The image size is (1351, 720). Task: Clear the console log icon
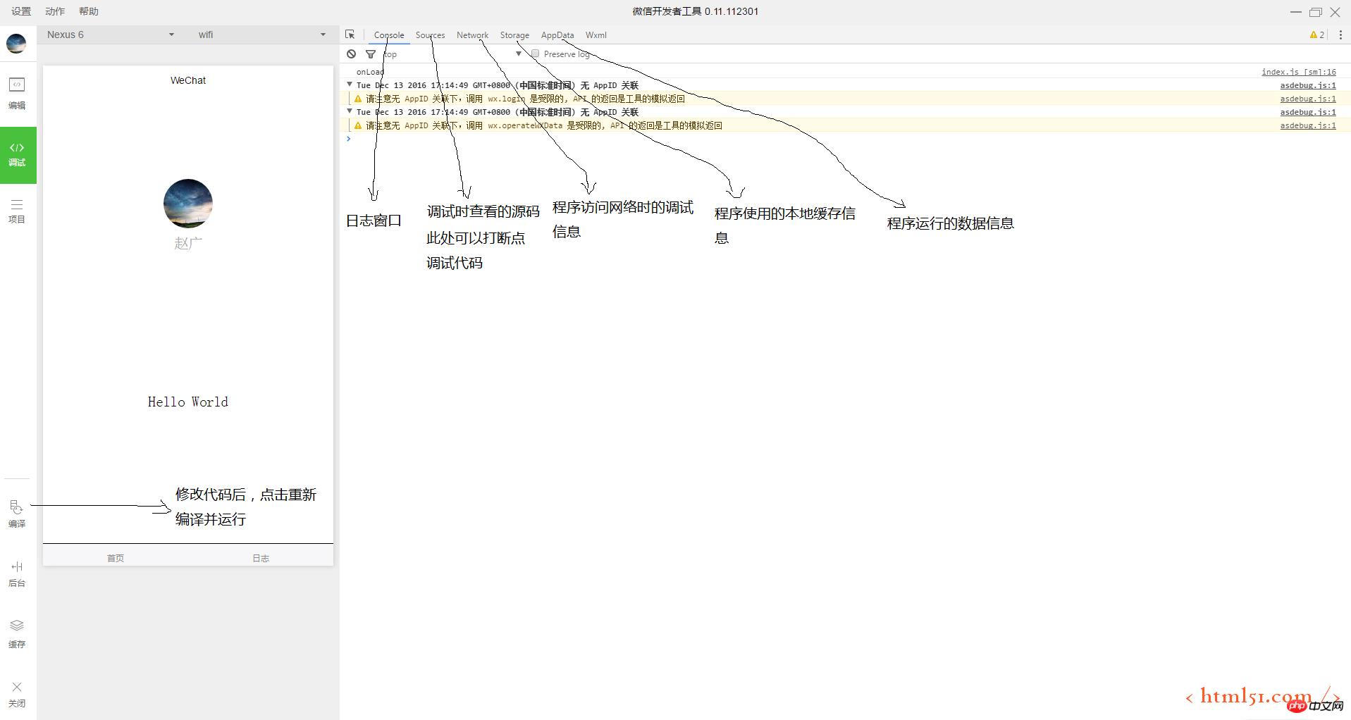351,54
